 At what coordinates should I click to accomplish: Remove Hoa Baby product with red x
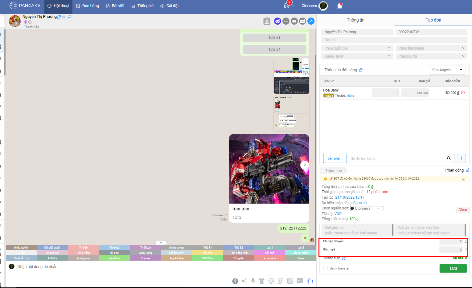click(x=463, y=93)
